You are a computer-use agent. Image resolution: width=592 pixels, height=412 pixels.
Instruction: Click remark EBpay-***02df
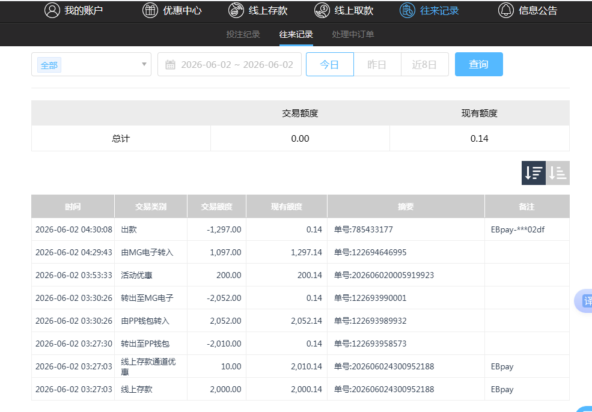[517, 229]
